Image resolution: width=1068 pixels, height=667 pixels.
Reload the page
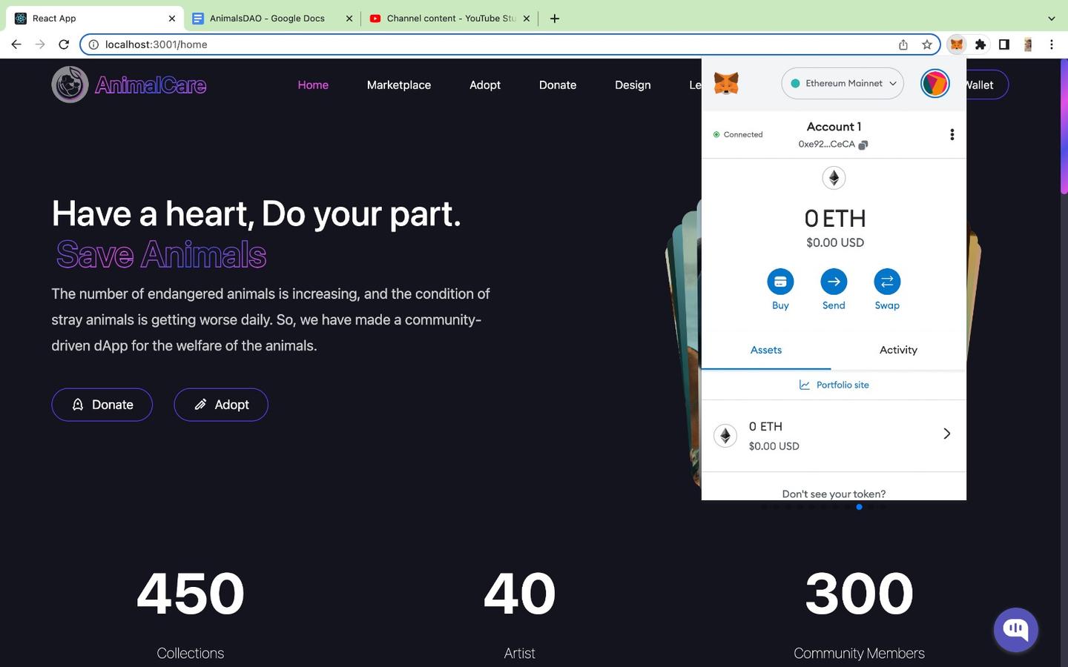click(x=64, y=44)
